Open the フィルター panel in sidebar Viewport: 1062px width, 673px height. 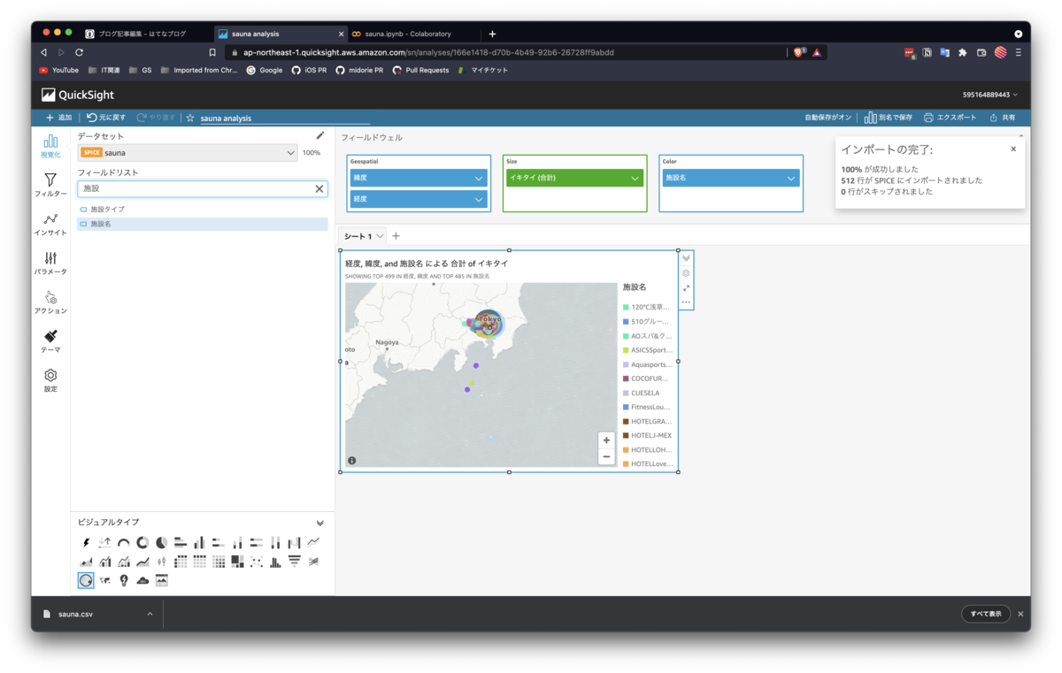point(50,185)
